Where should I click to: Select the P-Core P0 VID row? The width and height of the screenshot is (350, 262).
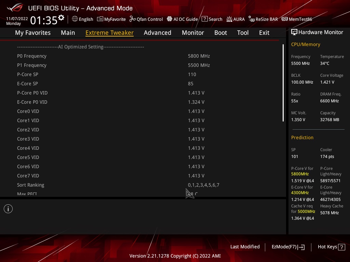[x=143, y=93]
